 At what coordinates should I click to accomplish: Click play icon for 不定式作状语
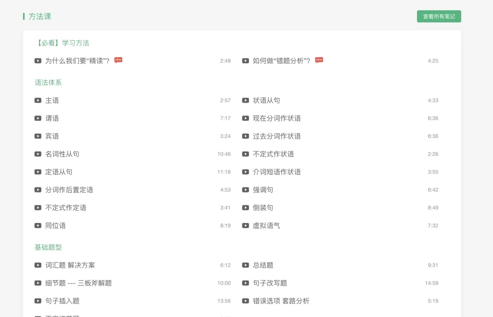(245, 154)
